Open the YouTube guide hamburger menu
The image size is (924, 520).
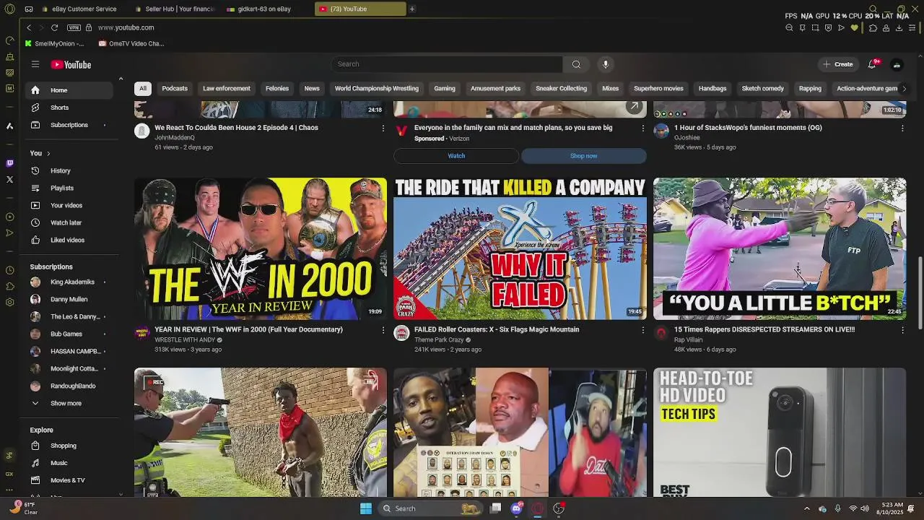35,64
